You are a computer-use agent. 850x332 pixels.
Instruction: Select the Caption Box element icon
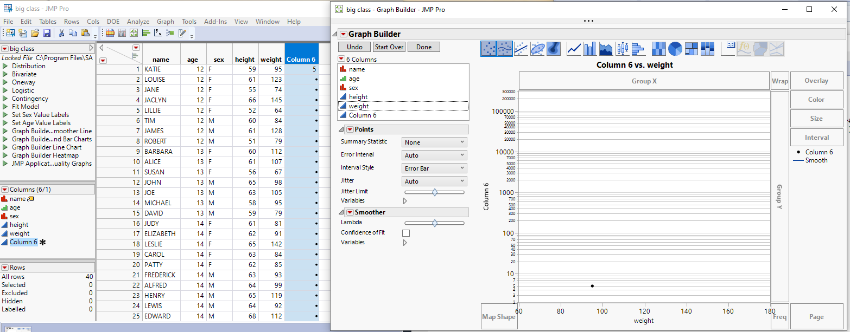[728, 49]
